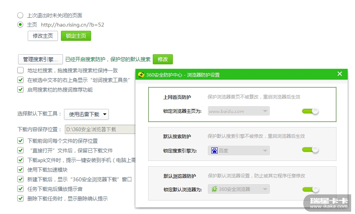Screen dimensions: 355x214
Task: Click the text '已经开启搜索防护，保护您的默认搜索'
Action: [108, 59]
